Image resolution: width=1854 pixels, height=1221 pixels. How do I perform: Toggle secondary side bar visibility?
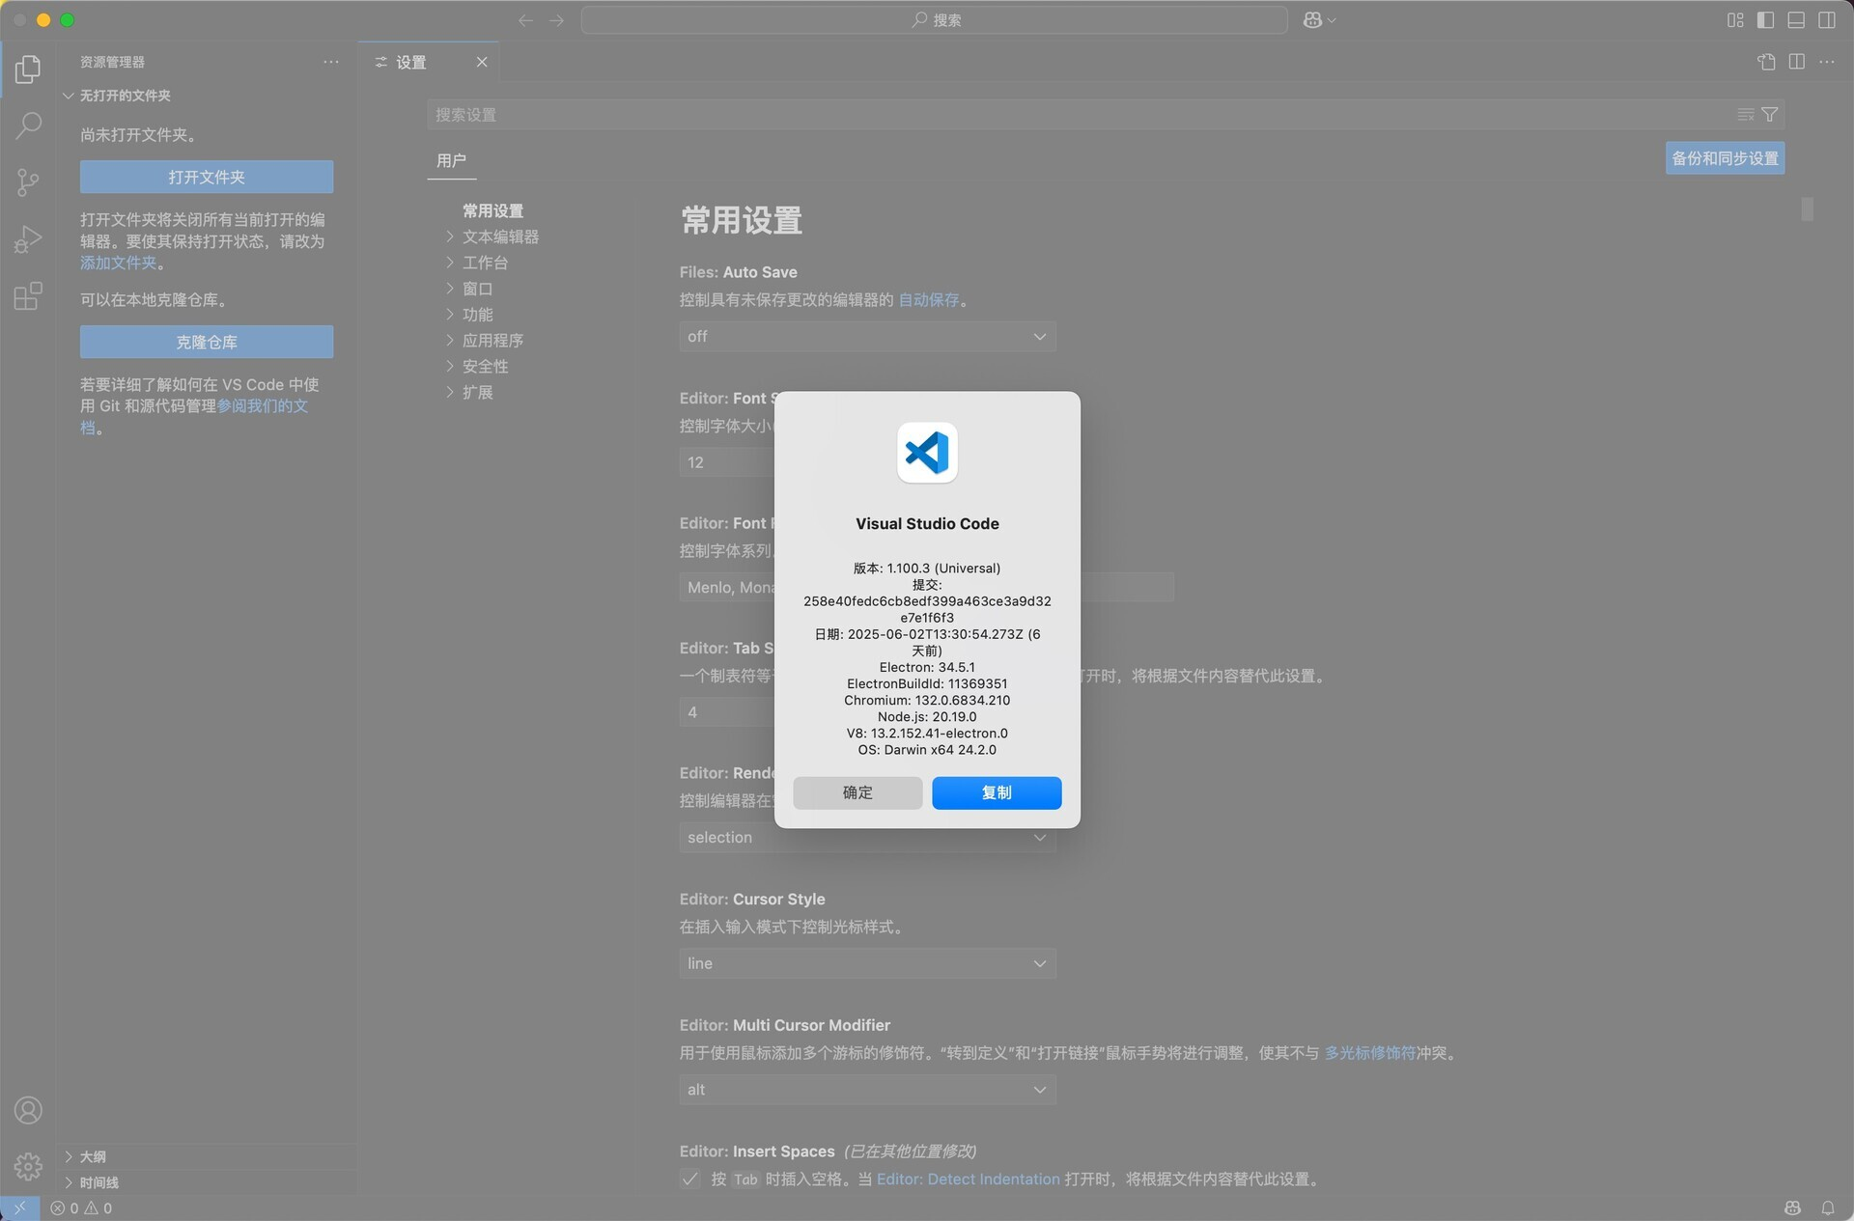click(1827, 20)
